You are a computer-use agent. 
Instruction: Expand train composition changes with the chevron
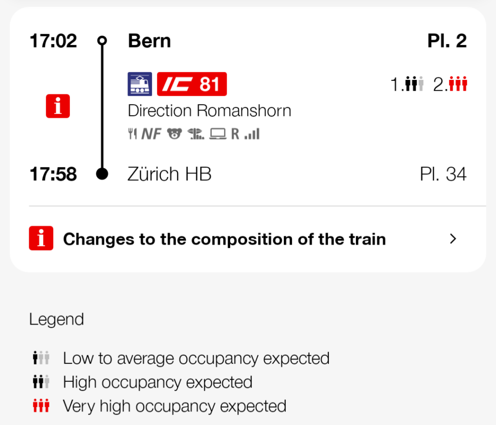[x=453, y=239]
